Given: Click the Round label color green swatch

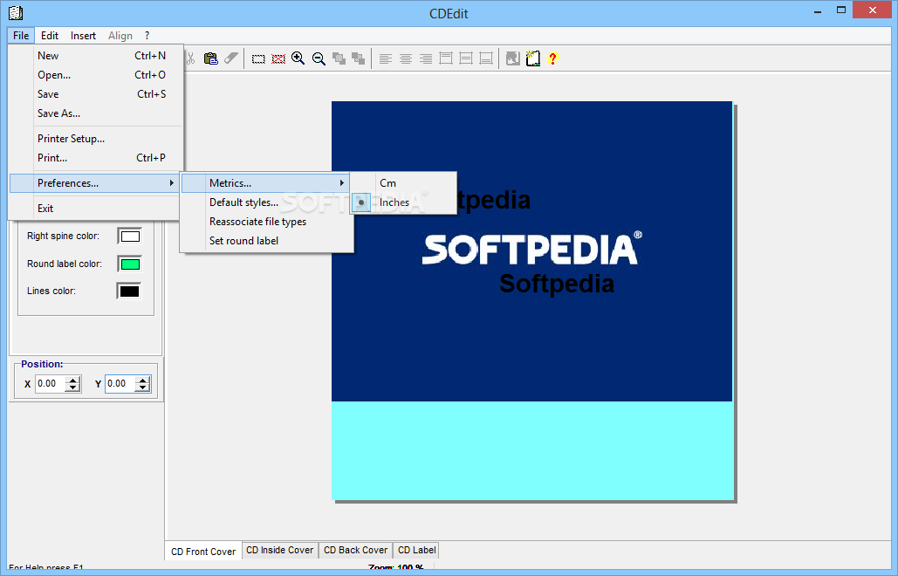Looking at the screenshot, I should coord(130,264).
